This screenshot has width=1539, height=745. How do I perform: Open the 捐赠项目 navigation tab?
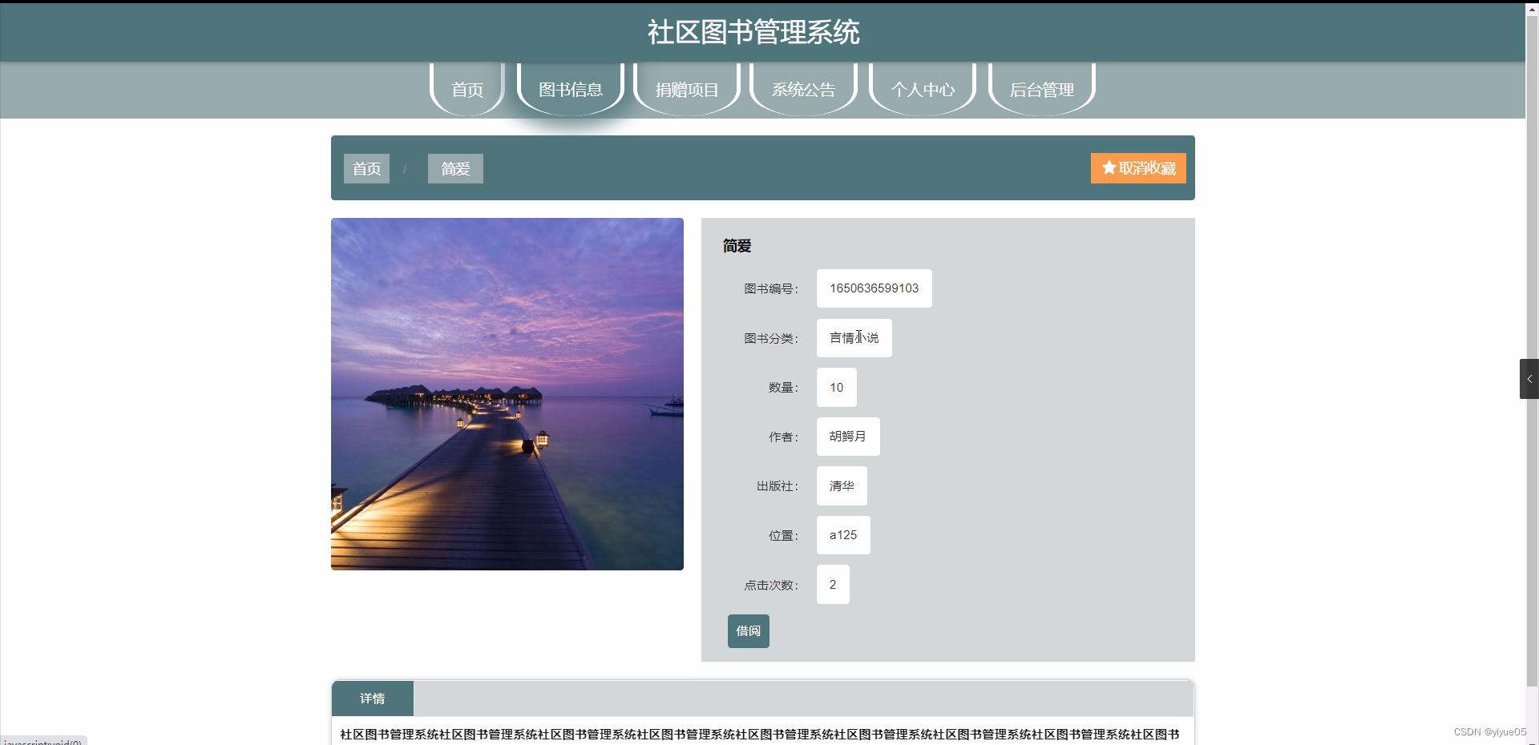point(687,89)
